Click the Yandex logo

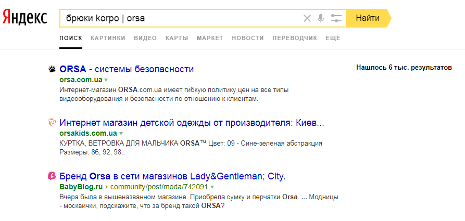[24, 18]
